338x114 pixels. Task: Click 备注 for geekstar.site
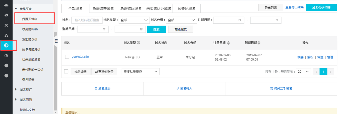(x=320, y=57)
